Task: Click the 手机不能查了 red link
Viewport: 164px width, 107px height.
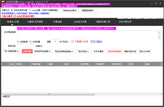Action: (x=19, y=16)
